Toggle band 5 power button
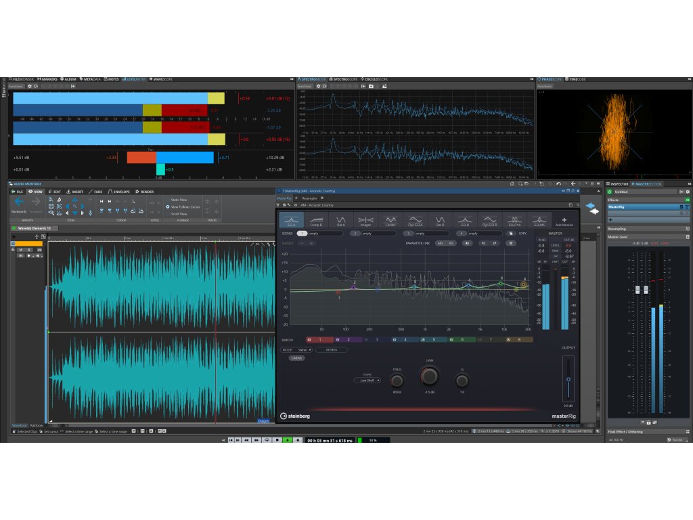Viewport: 693px width, 520px height. click(423, 340)
